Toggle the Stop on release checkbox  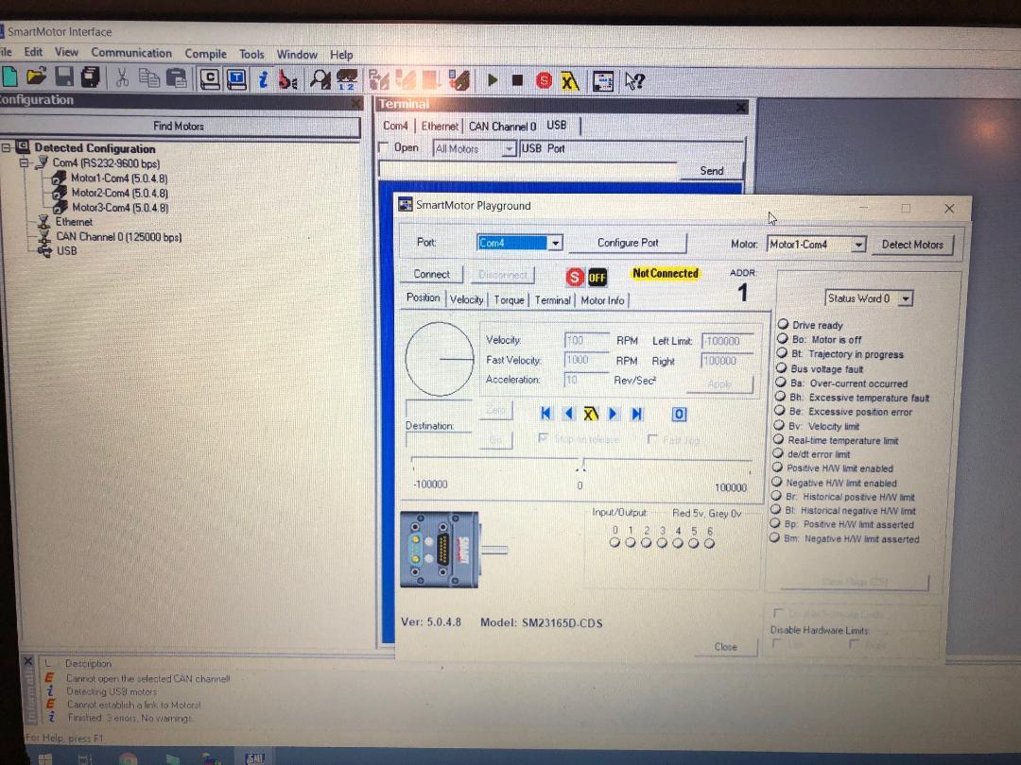click(543, 438)
